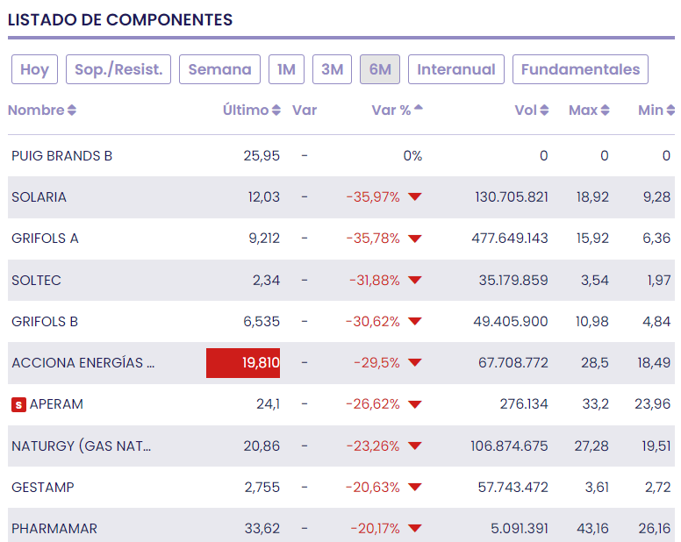Open the PUIG BRANDS B component
This screenshot has width=681, height=542.
[61, 156]
